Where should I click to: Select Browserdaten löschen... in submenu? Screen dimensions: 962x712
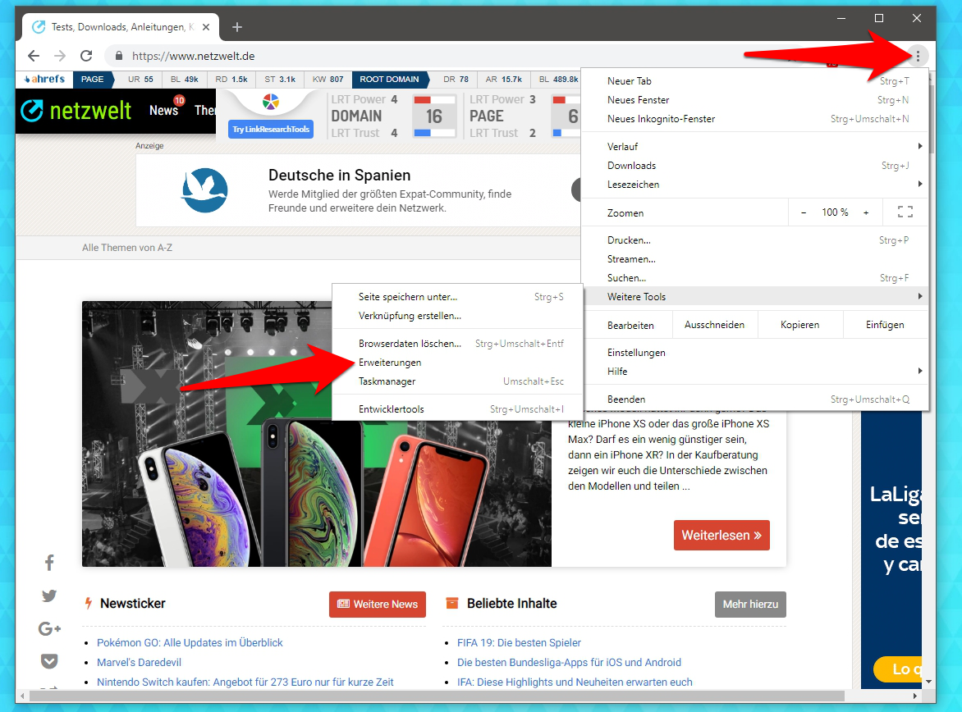pos(457,344)
